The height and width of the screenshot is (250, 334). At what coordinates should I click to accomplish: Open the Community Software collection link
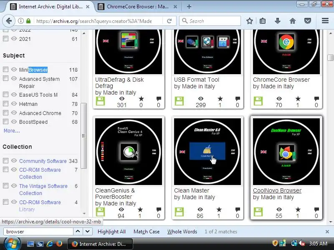[x=43, y=161]
